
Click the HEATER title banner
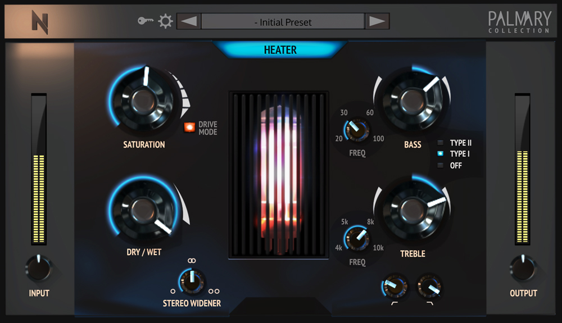click(x=280, y=50)
